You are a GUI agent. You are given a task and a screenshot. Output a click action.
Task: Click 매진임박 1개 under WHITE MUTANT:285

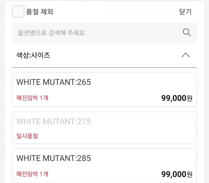(x=32, y=174)
